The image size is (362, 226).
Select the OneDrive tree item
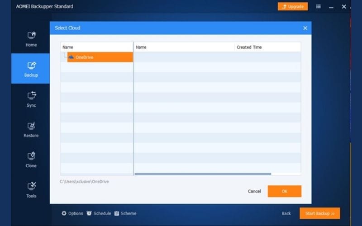click(100, 57)
